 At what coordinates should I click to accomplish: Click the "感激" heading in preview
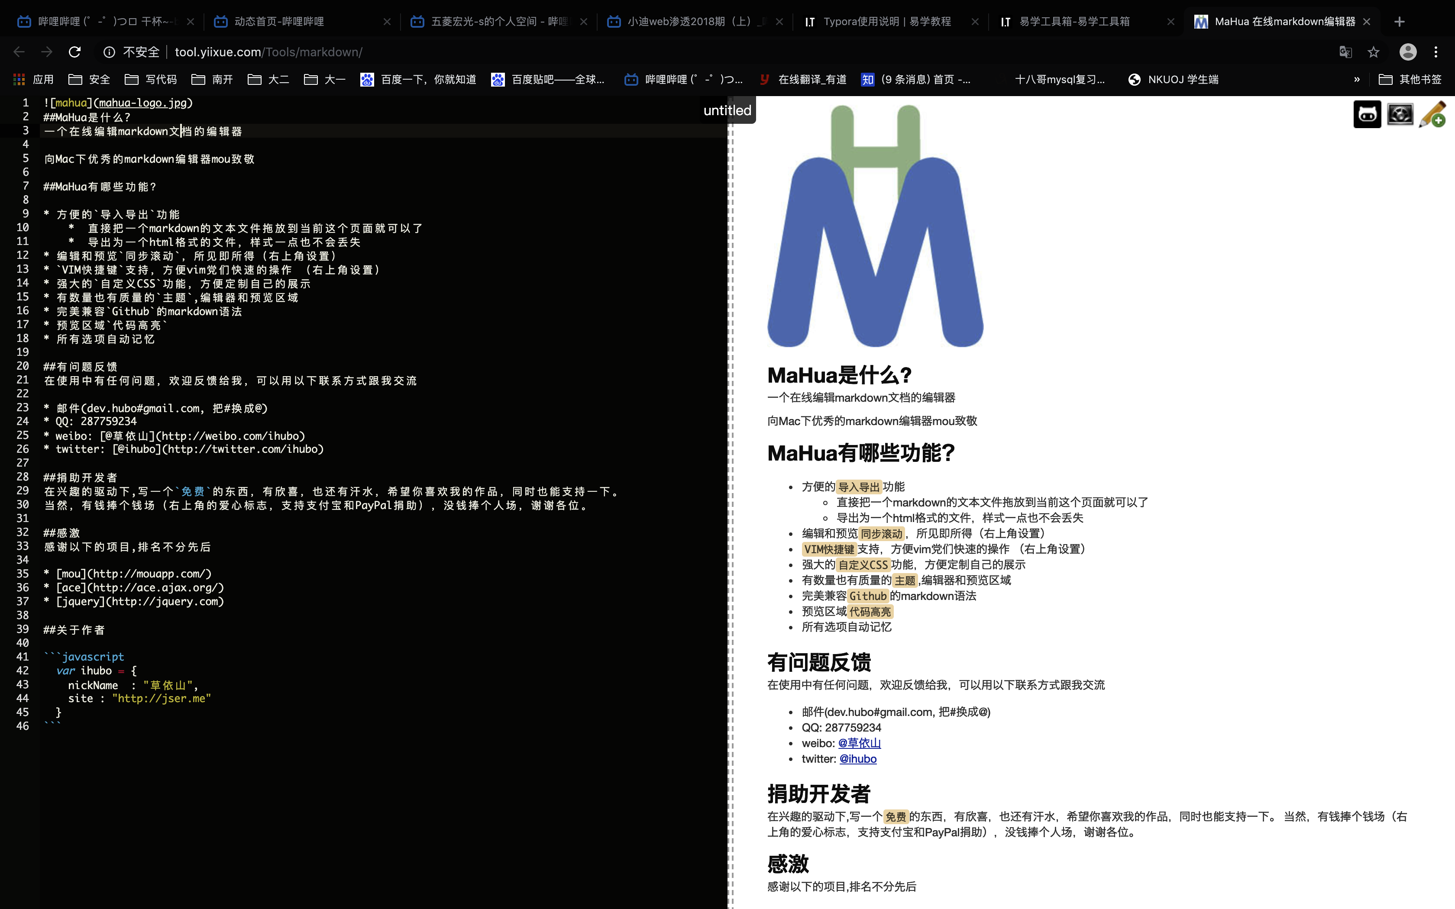pos(788,864)
